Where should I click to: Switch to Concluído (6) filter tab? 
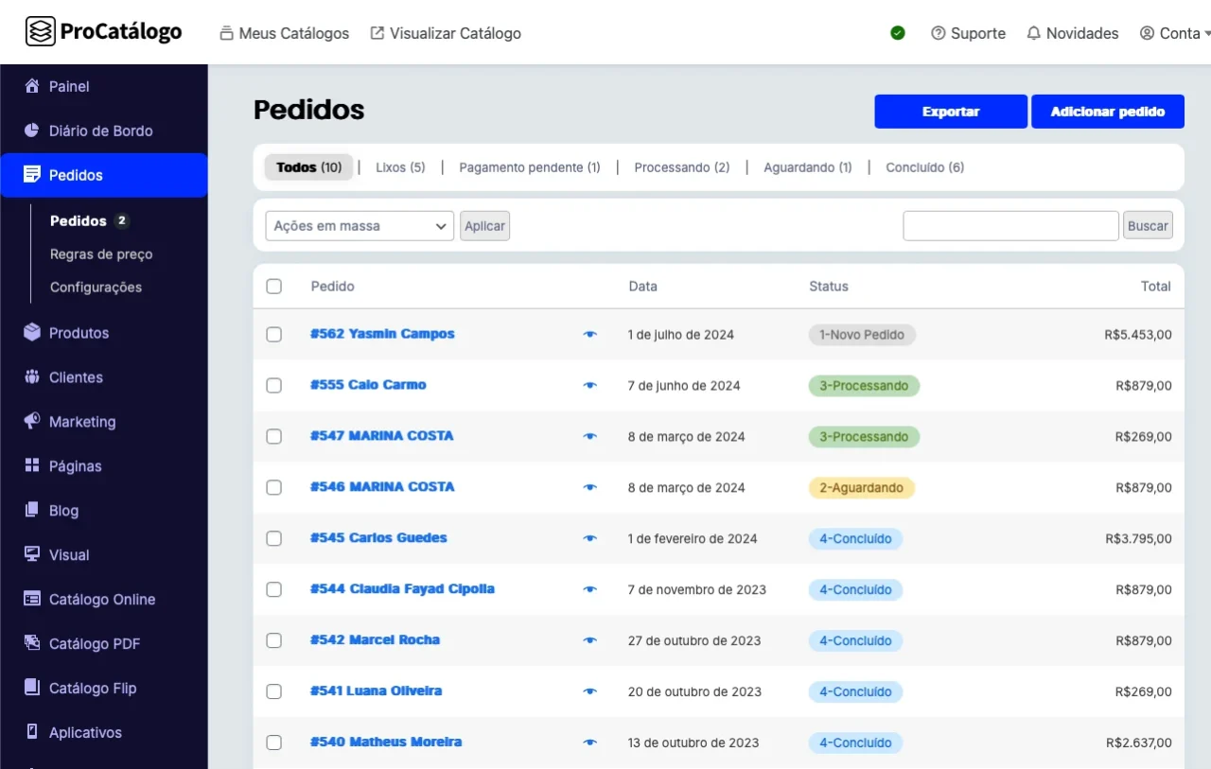pyautogui.click(x=924, y=167)
